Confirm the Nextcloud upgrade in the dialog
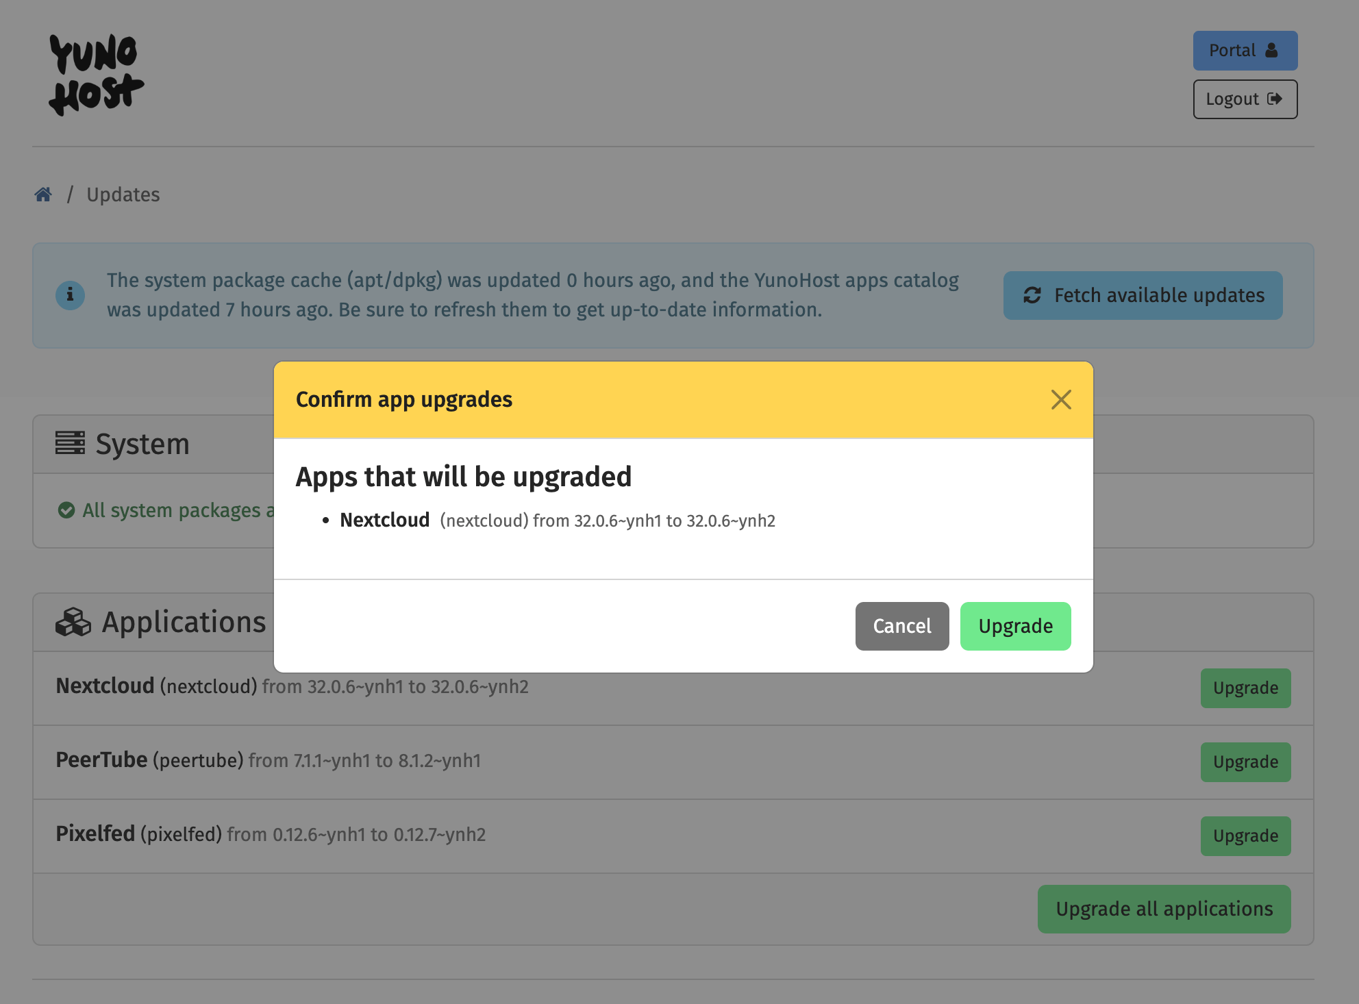This screenshot has height=1004, width=1359. (1015, 625)
